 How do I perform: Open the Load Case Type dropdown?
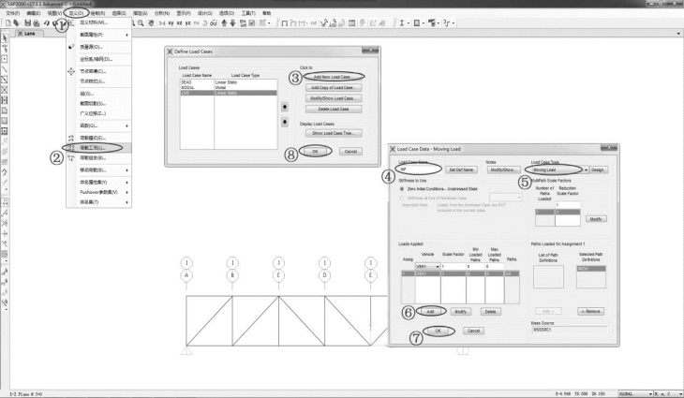(586, 170)
